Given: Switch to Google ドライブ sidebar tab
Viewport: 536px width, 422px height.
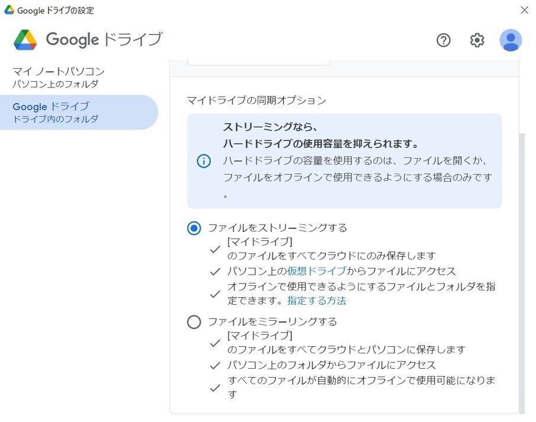Looking at the screenshot, I should 79,112.
